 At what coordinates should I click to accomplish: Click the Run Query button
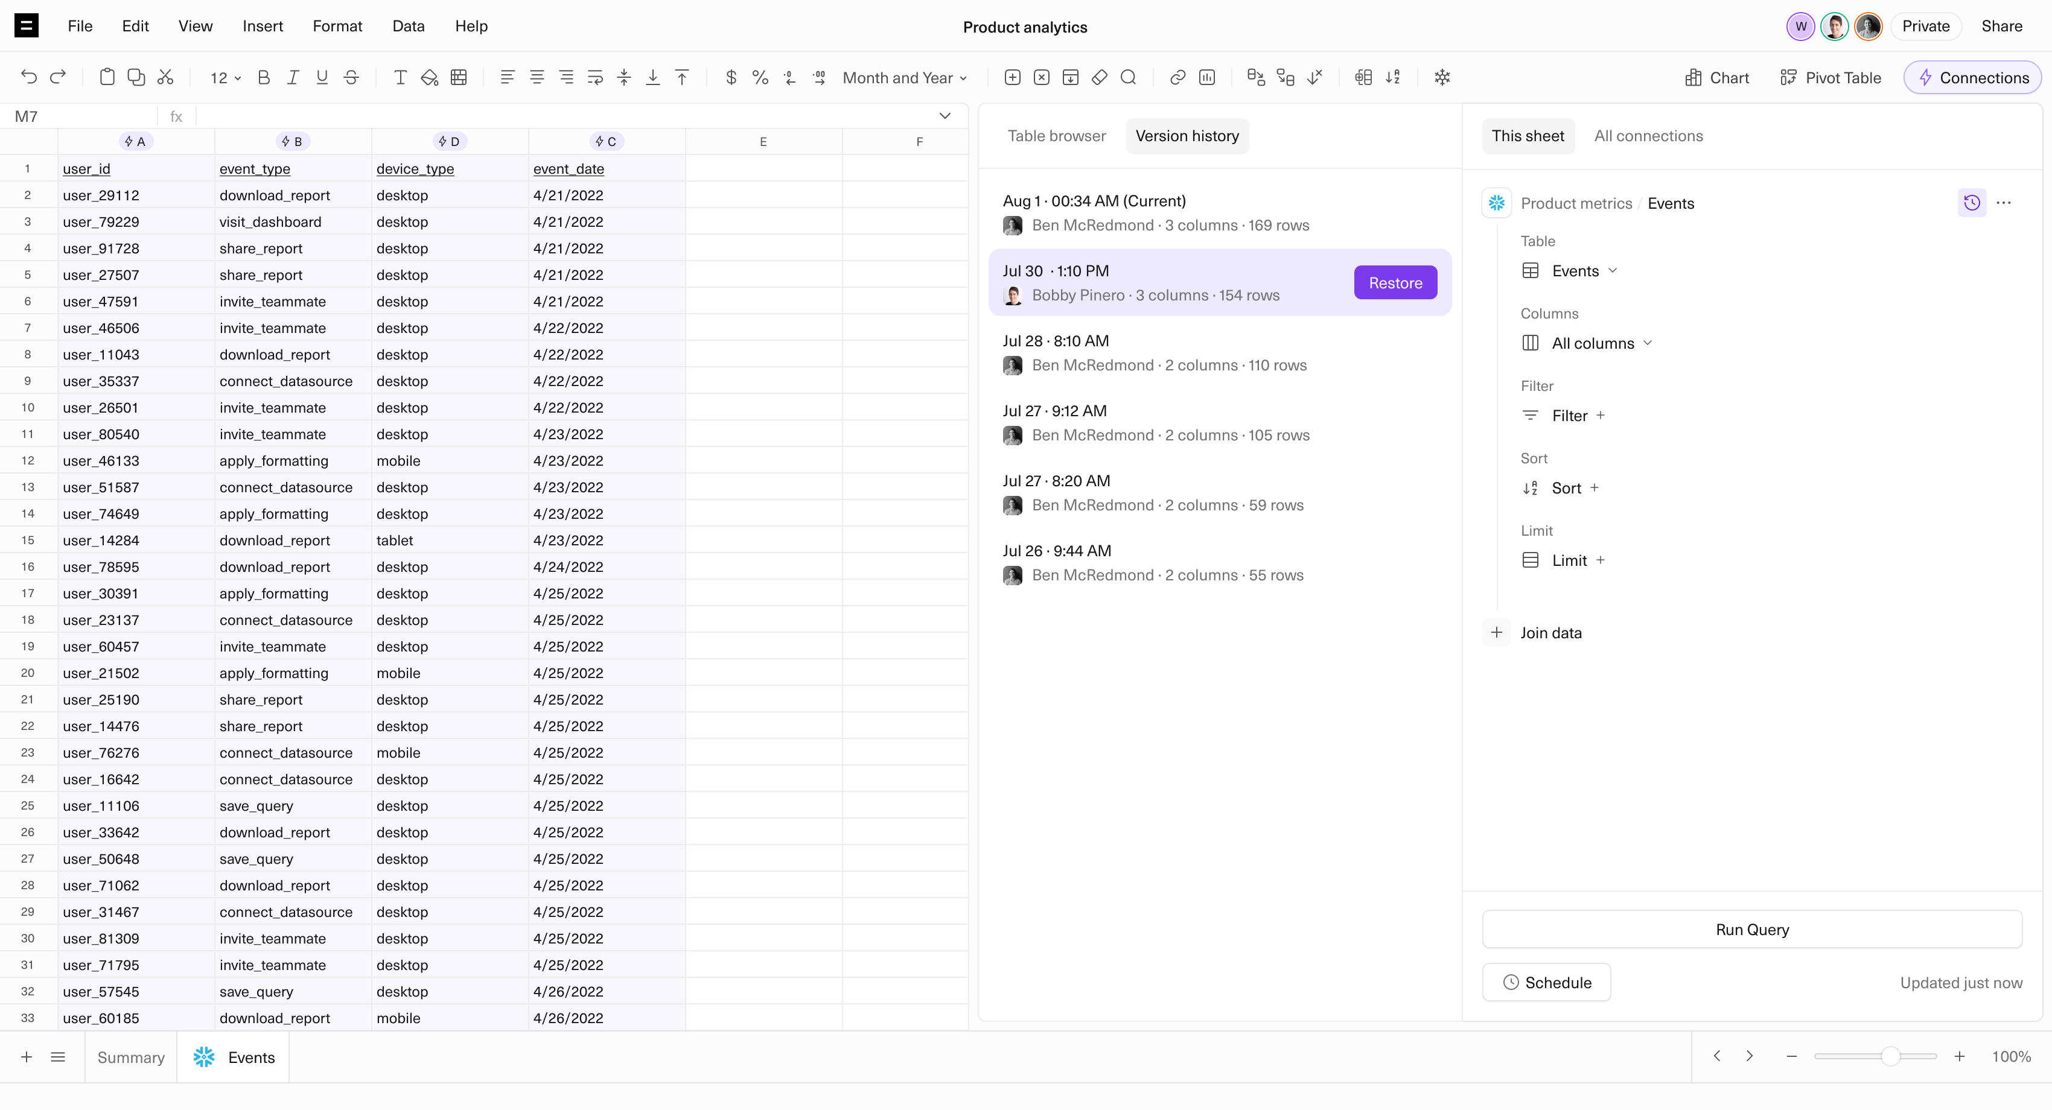1751,929
